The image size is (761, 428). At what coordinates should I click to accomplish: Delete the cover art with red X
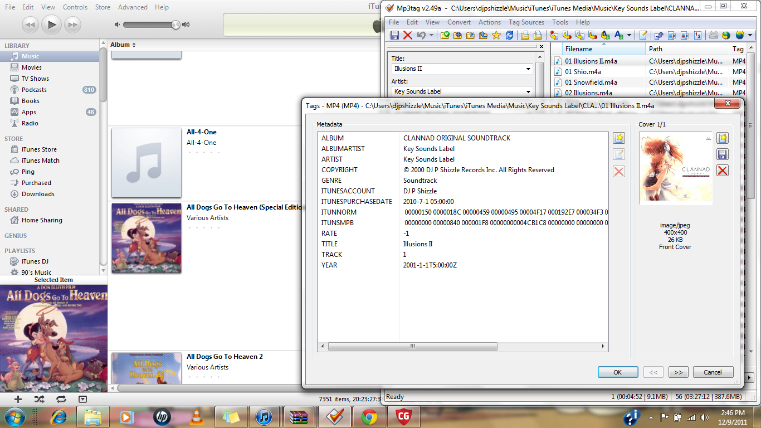[723, 171]
